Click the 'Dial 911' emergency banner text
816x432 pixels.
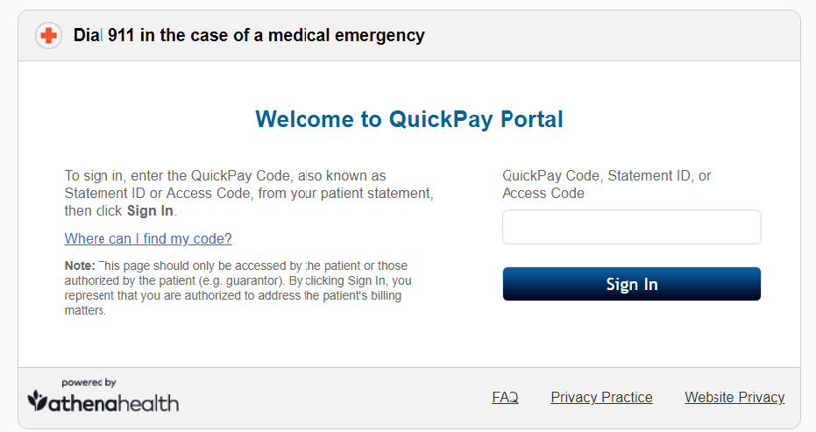click(249, 35)
